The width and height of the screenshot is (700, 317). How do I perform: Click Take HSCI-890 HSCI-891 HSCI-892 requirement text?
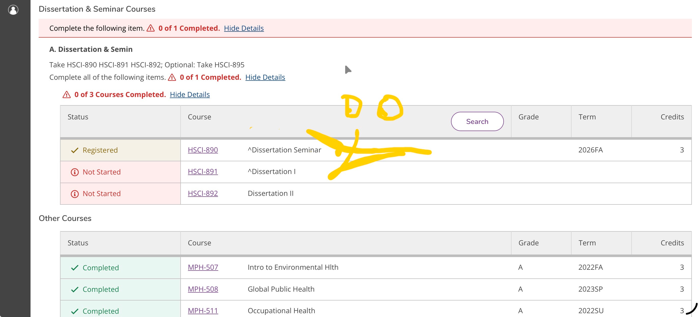tap(147, 65)
